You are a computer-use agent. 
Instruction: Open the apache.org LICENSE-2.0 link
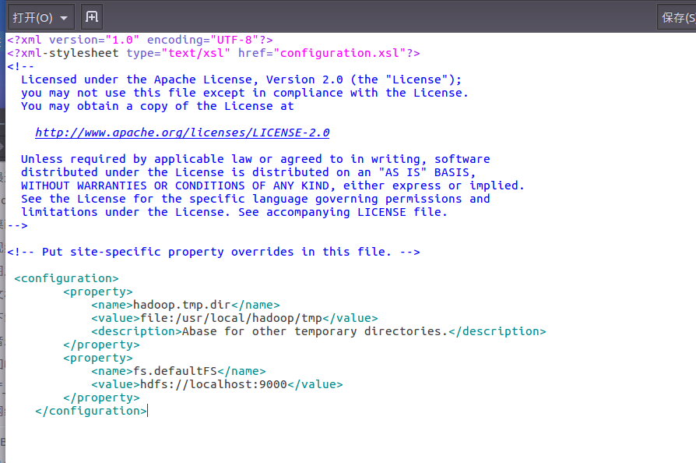182,133
